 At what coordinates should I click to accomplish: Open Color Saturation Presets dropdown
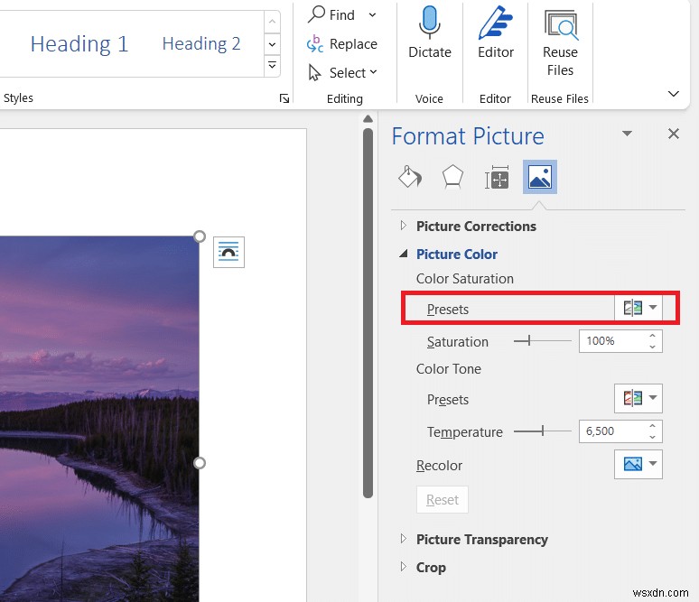[x=638, y=308]
